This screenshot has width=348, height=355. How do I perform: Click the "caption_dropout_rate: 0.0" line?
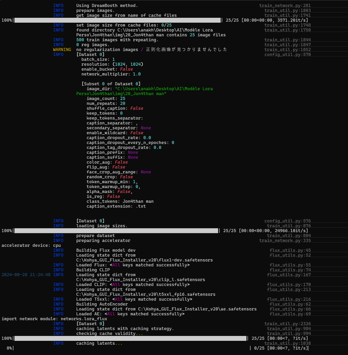119,138
